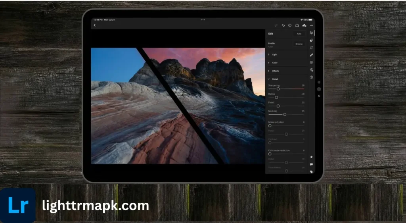The image size is (406, 223).
Task: Tap the before/after landscape photo
Action: pyautogui.click(x=178, y=106)
